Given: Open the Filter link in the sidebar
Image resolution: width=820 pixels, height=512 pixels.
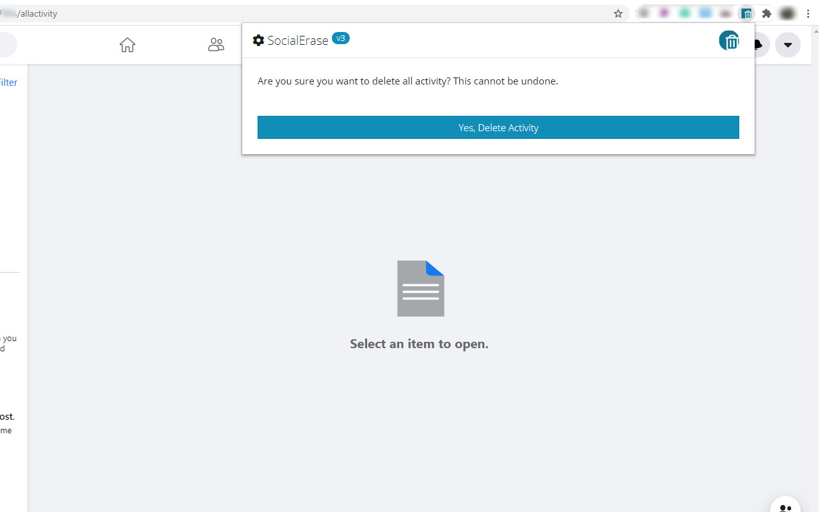Looking at the screenshot, I should point(8,82).
